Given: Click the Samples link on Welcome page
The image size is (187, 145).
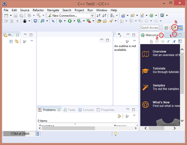Looking at the screenshot, I should tap(159, 85).
